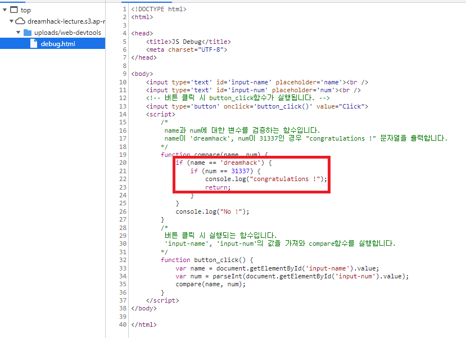Click the cloud domain icon
The width and height of the screenshot is (466, 338).
tap(20, 21)
